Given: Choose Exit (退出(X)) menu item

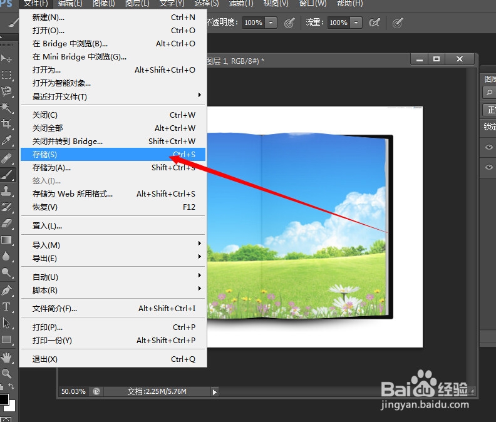Looking at the screenshot, I should (113, 359).
